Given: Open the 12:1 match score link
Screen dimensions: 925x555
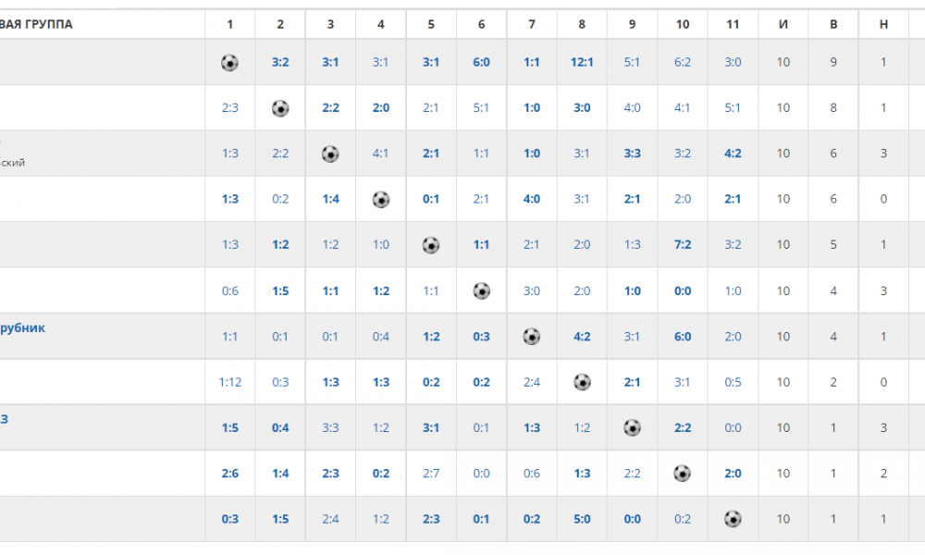Looking at the screenshot, I should pyautogui.click(x=582, y=62).
